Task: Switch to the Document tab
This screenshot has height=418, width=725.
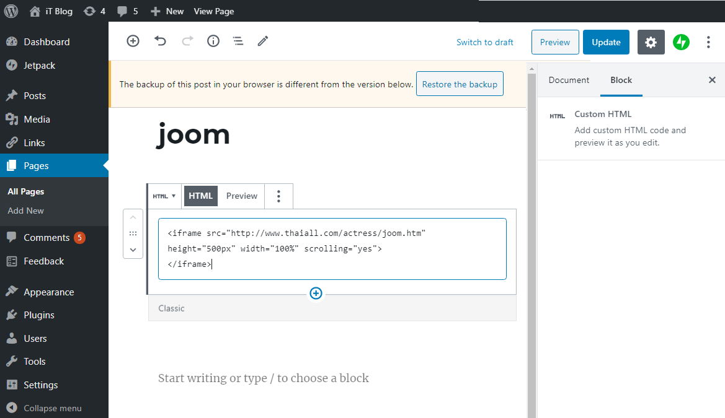Action: (x=569, y=80)
